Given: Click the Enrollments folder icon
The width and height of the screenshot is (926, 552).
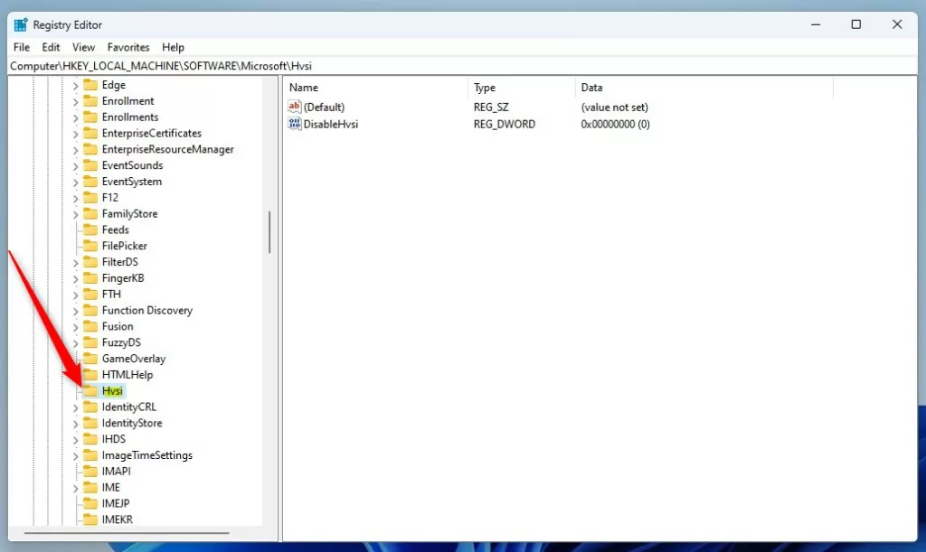Looking at the screenshot, I should coord(90,117).
